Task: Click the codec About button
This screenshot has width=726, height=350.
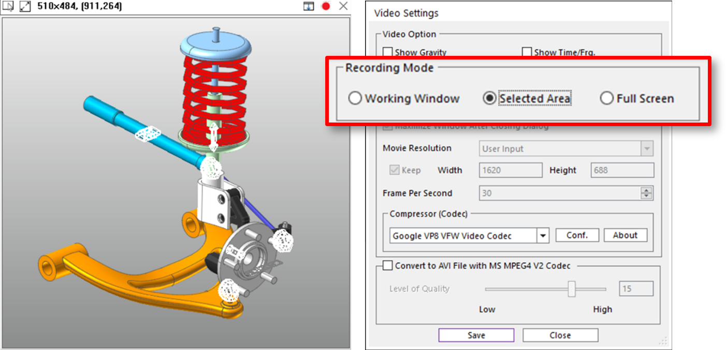Action: click(625, 235)
